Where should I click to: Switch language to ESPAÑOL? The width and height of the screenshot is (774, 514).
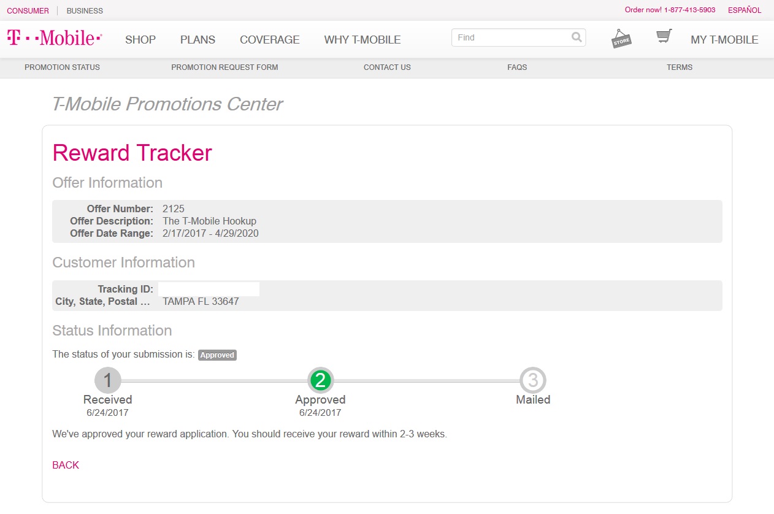(x=745, y=10)
